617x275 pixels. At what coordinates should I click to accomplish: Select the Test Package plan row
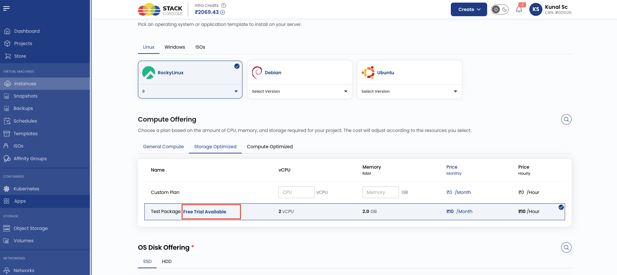(355, 212)
